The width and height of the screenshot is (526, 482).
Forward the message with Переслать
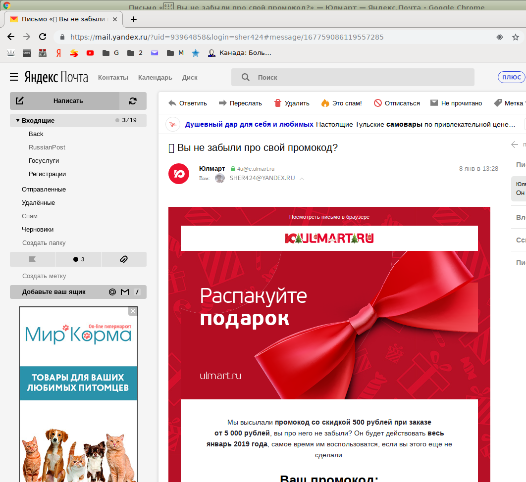(240, 103)
